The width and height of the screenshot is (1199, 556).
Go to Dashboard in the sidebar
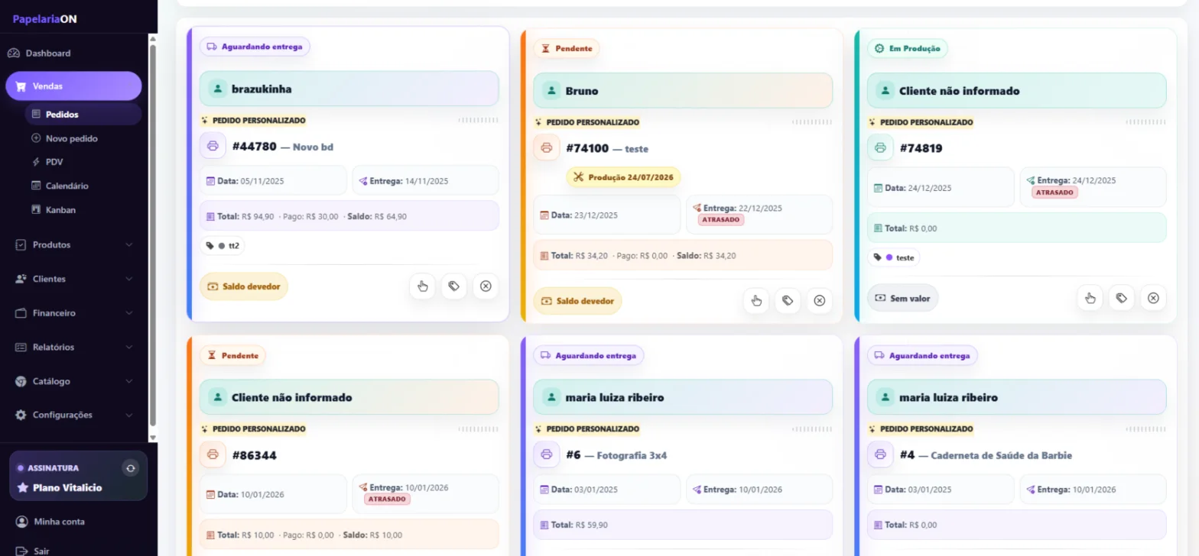point(73,53)
